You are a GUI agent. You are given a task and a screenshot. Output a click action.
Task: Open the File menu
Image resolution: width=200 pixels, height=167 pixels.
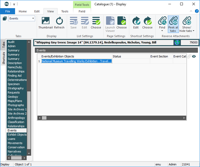point(8,11)
